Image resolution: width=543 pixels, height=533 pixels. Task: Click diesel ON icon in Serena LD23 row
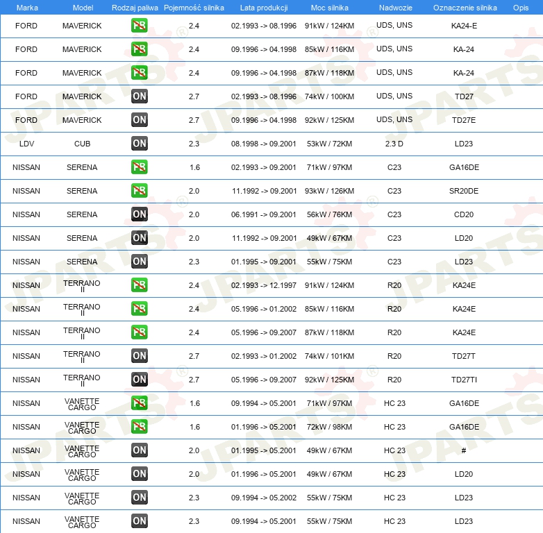139,262
